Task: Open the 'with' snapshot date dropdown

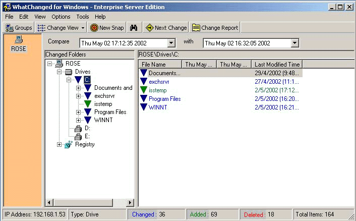Action: 294,43
